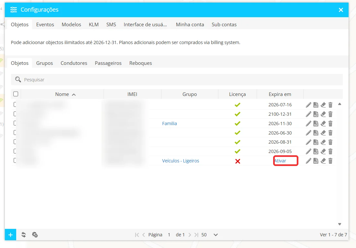The height and width of the screenshot is (248, 356).
Task: Edit the object expiring 2026-09-05
Action: point(308,151)
